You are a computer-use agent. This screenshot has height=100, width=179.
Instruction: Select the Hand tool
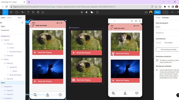38,12
